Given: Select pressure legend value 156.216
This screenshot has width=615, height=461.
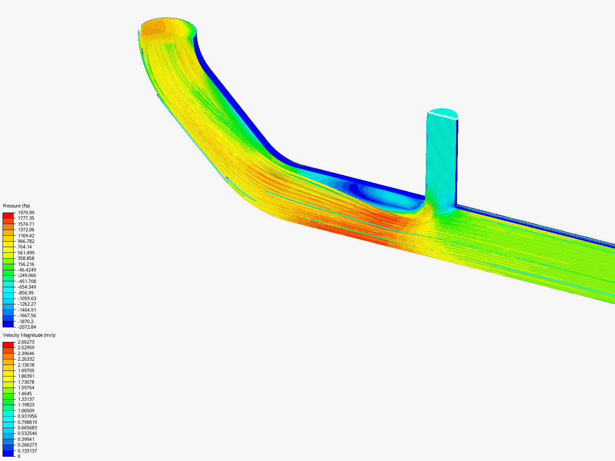Looking at the screenshot, I should pyautogui.click(x=26, y=264).
